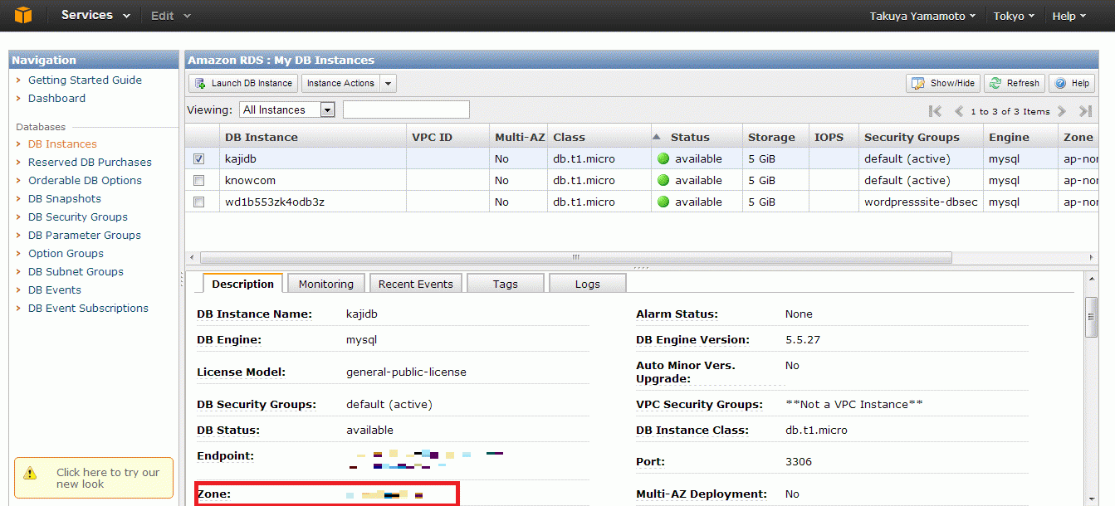Viewport: 1115px width, 506px height.
Task: Open the Tokyo region selector
Action: coord(1014,16)
